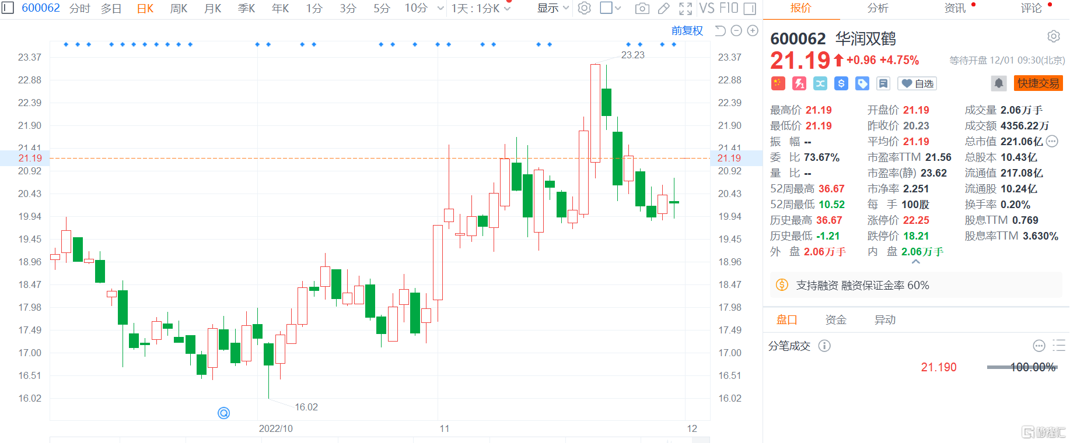Collapse quote details with up chevron
This screenshot has width=1070, height=443.
click(916, 262)
